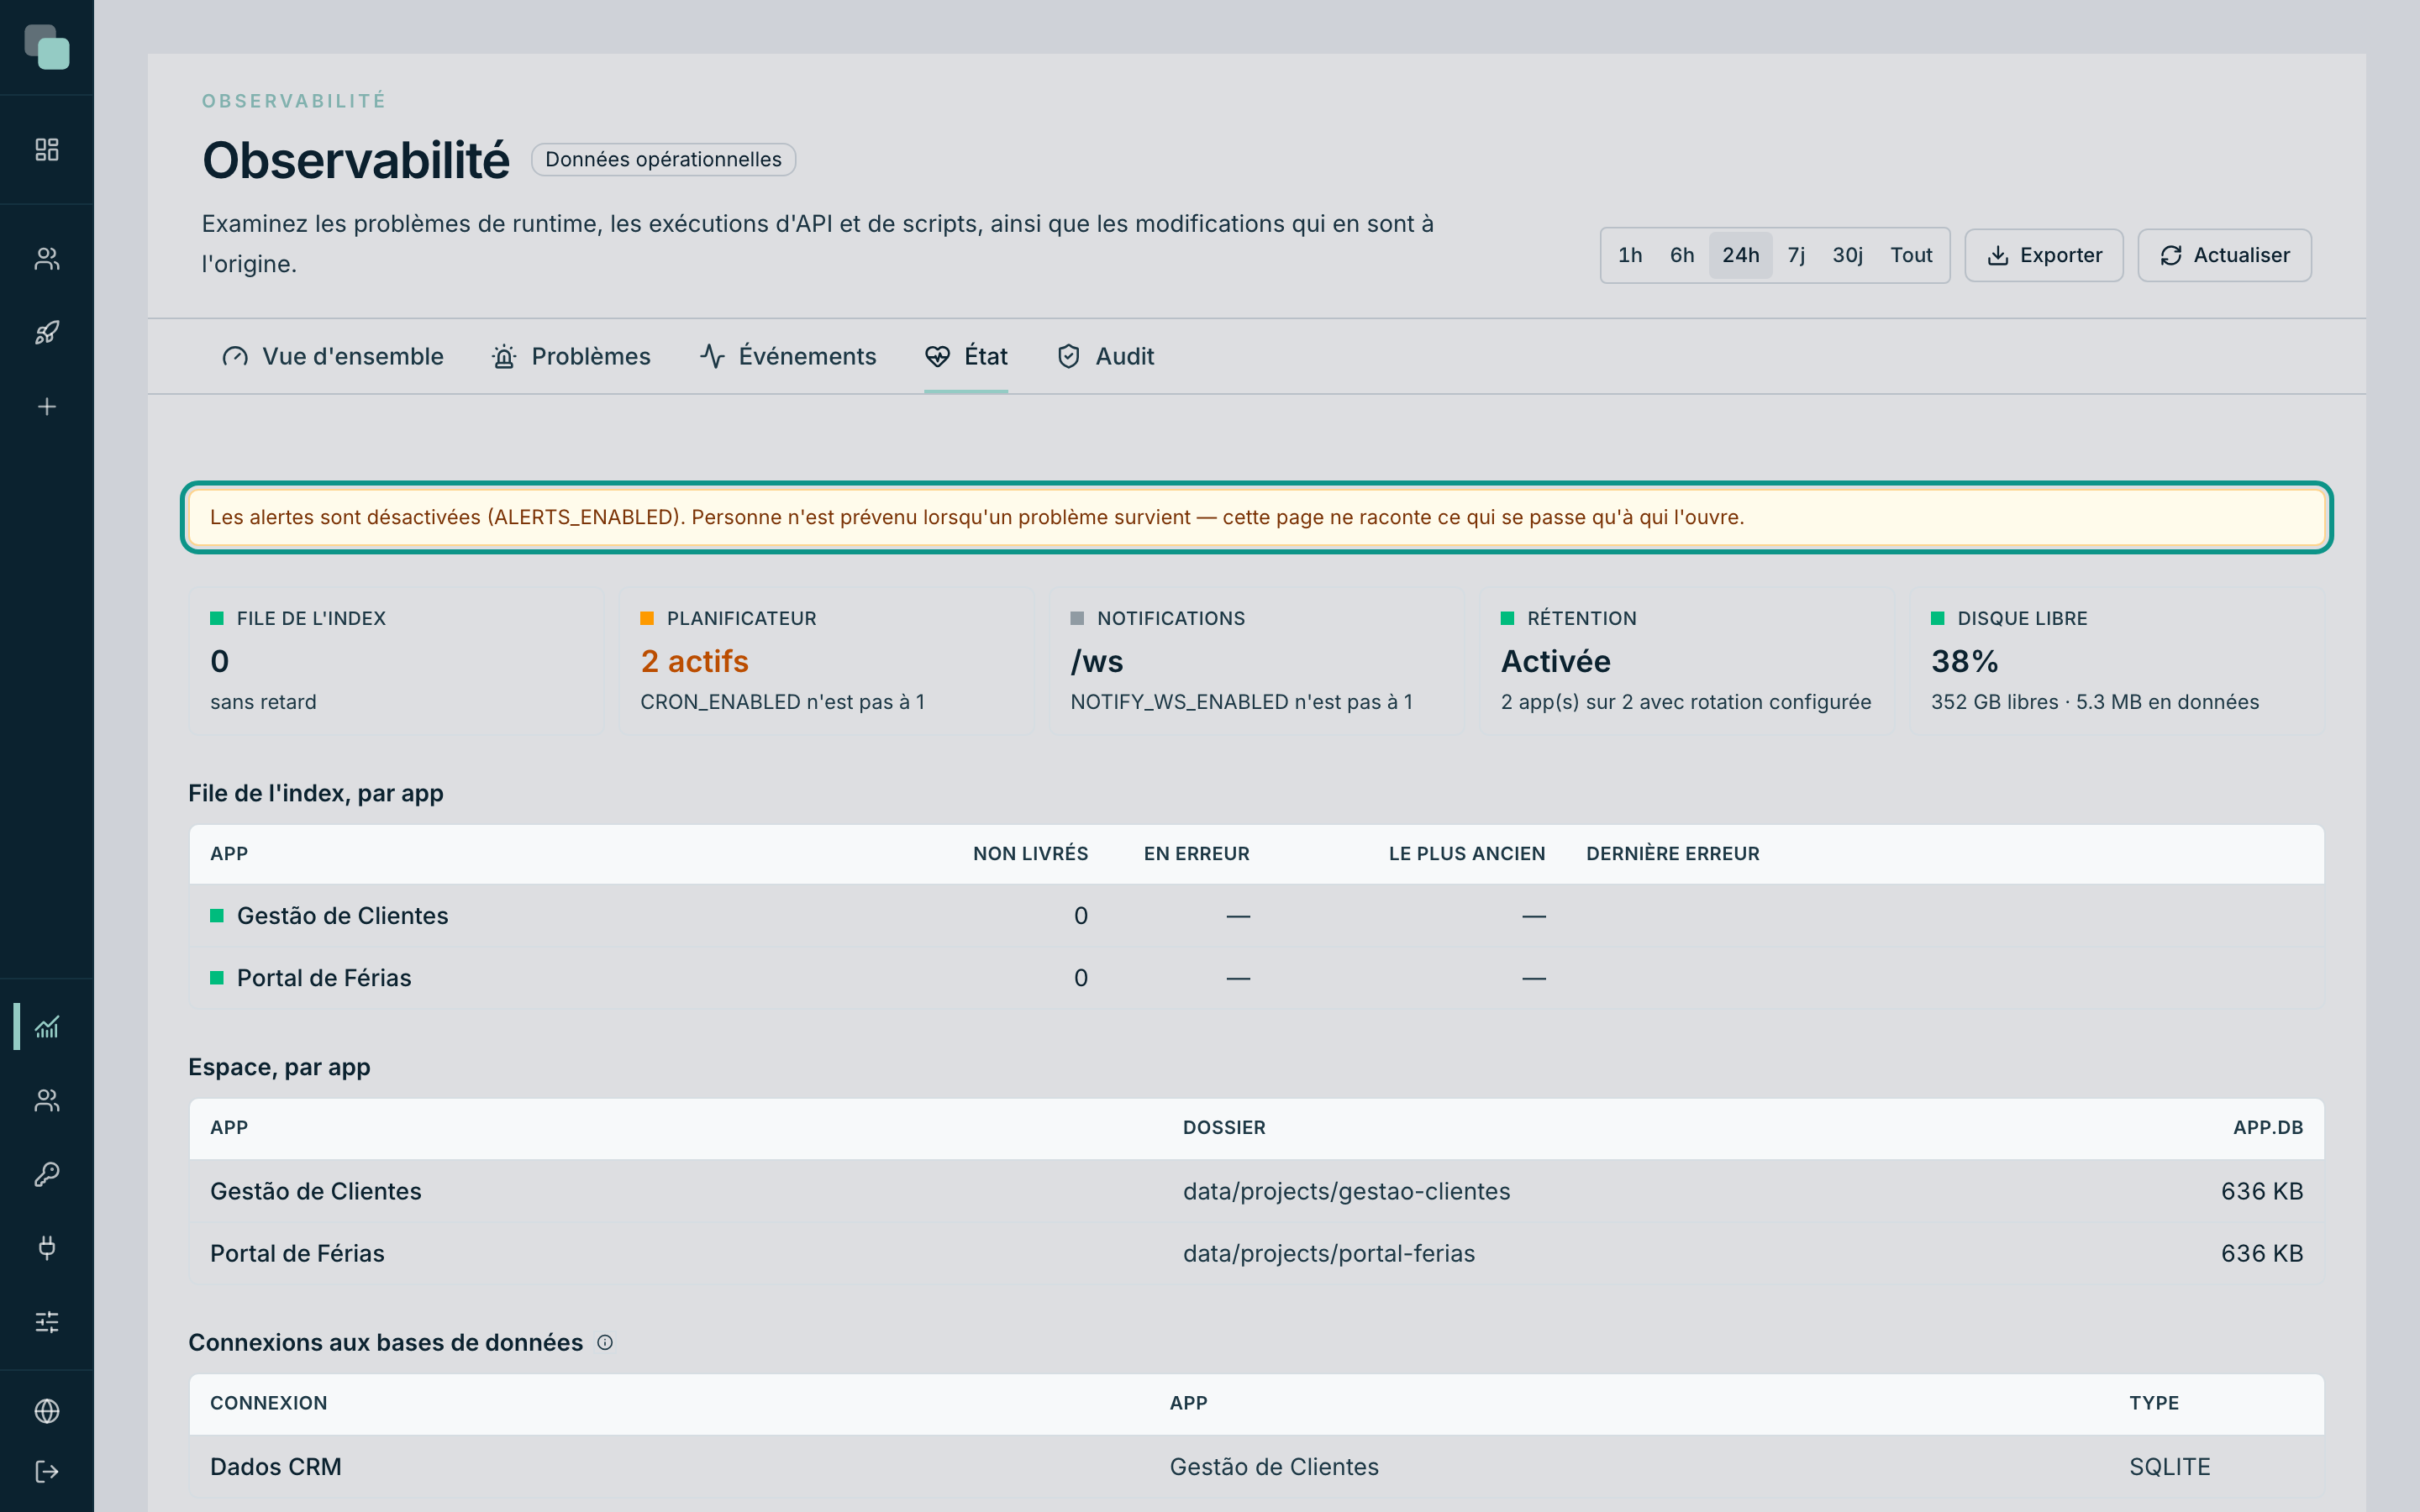Click the Actualiser button
Screen dimensions: 2420x1512
click(2225, 256)
